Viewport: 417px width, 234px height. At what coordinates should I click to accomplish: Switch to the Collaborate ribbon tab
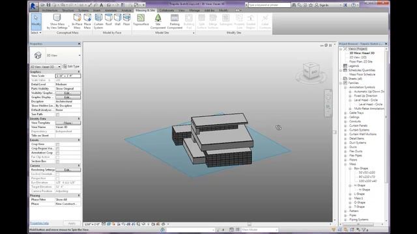click(167, 10)
